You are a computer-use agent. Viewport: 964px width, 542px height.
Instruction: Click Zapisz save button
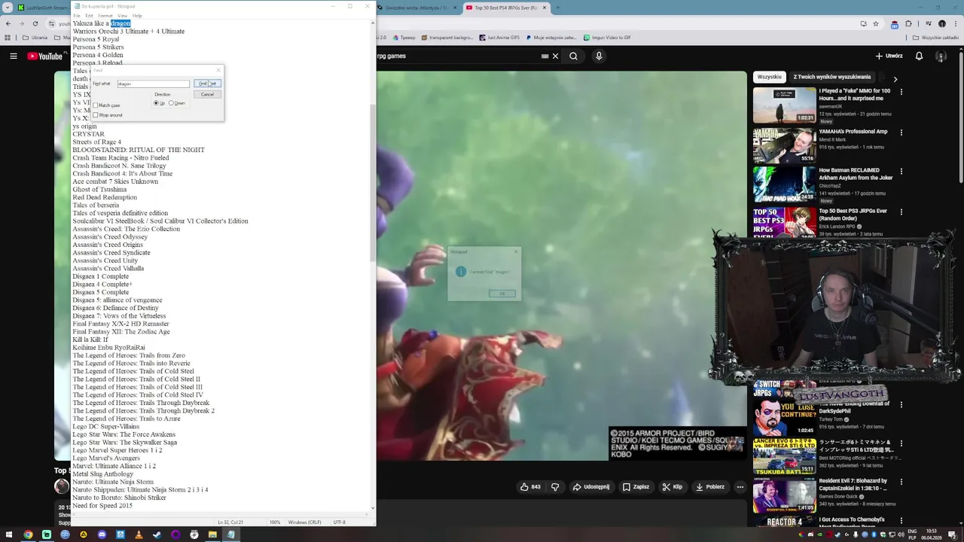636,487
